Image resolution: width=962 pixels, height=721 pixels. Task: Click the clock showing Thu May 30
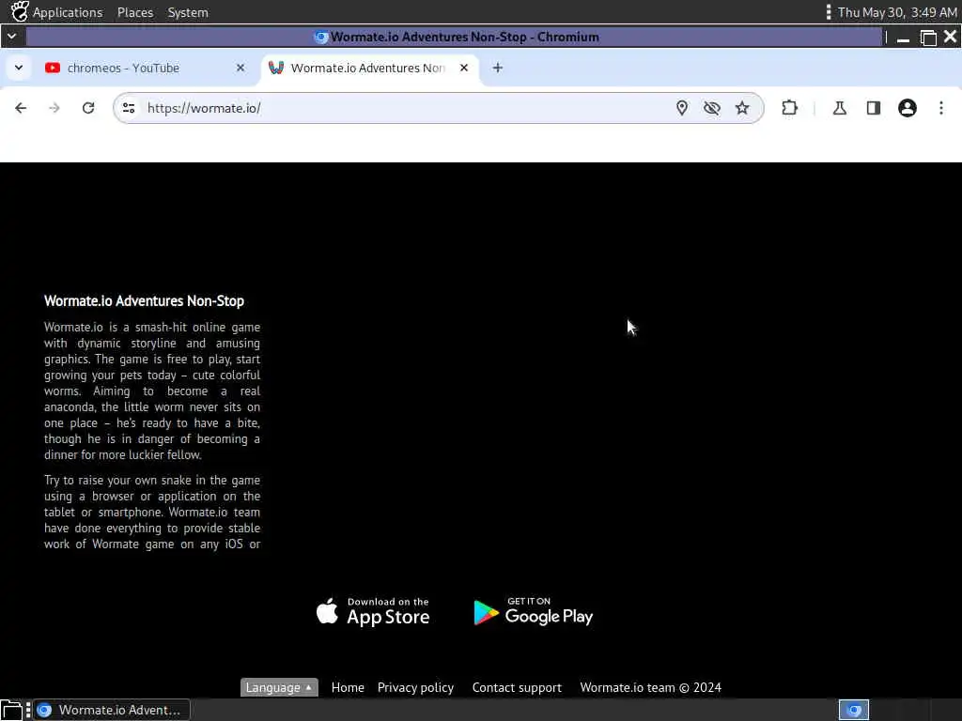pyautogui.click(x=897, y=12)
